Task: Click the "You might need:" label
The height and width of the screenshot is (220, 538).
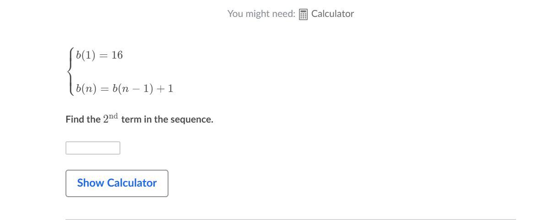Action: pyautogui.click(x=261, y=14)
